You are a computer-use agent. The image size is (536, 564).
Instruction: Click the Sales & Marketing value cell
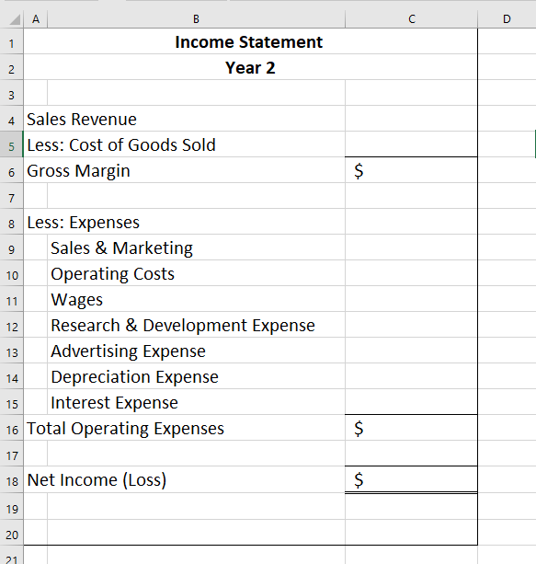click(x=412, y=247)
